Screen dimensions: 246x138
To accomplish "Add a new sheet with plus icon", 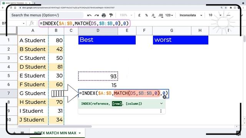I will [x=14, y=133].
